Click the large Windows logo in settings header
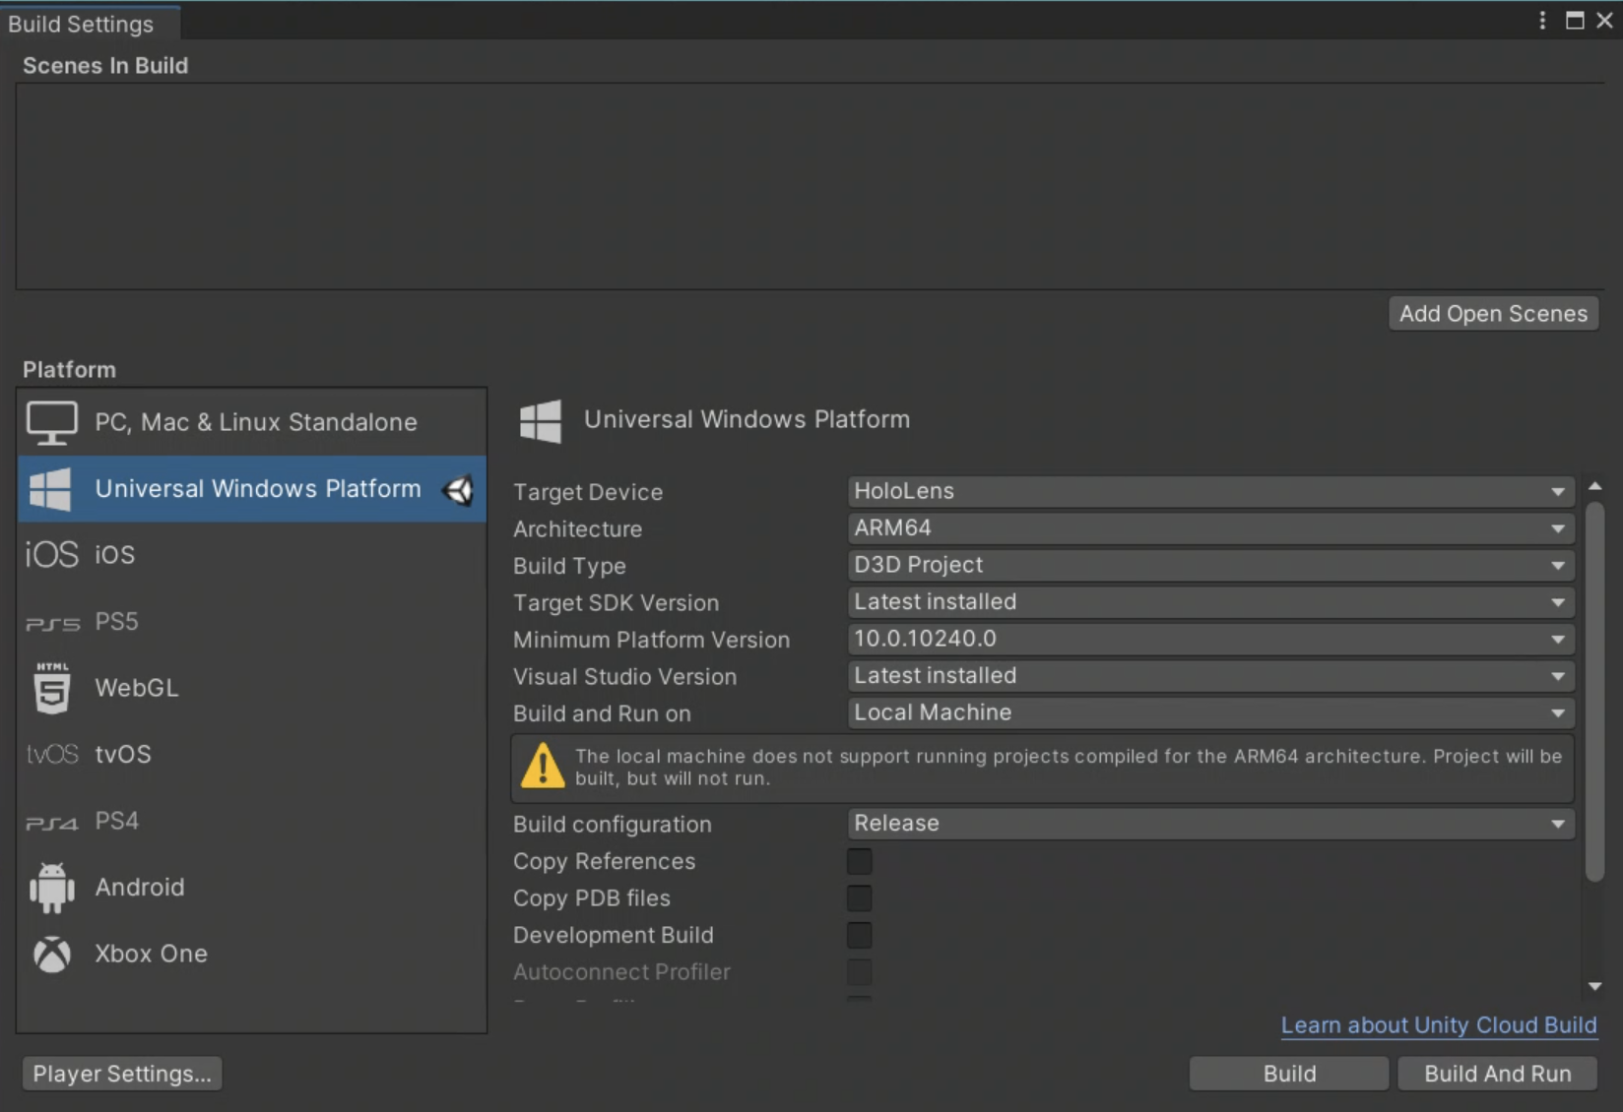1623x1112 pixels. pyautogui.click(x=541, y=421)
